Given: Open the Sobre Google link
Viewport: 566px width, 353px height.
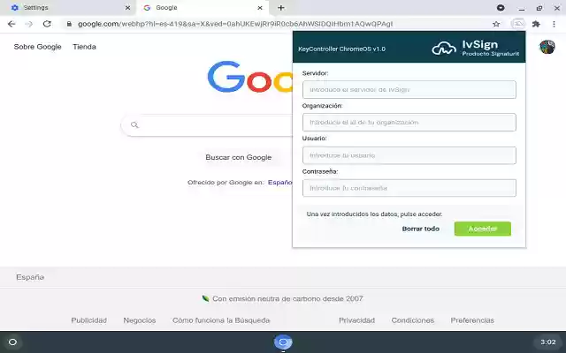Looking at the screenshot, I should (x=37, y=47).
